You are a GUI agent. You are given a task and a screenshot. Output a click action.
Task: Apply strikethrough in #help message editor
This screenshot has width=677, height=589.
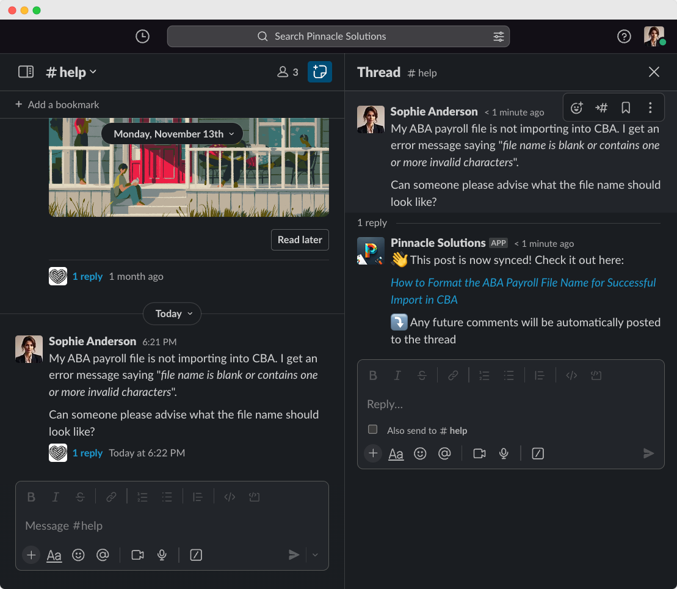[x=80, y=497]
